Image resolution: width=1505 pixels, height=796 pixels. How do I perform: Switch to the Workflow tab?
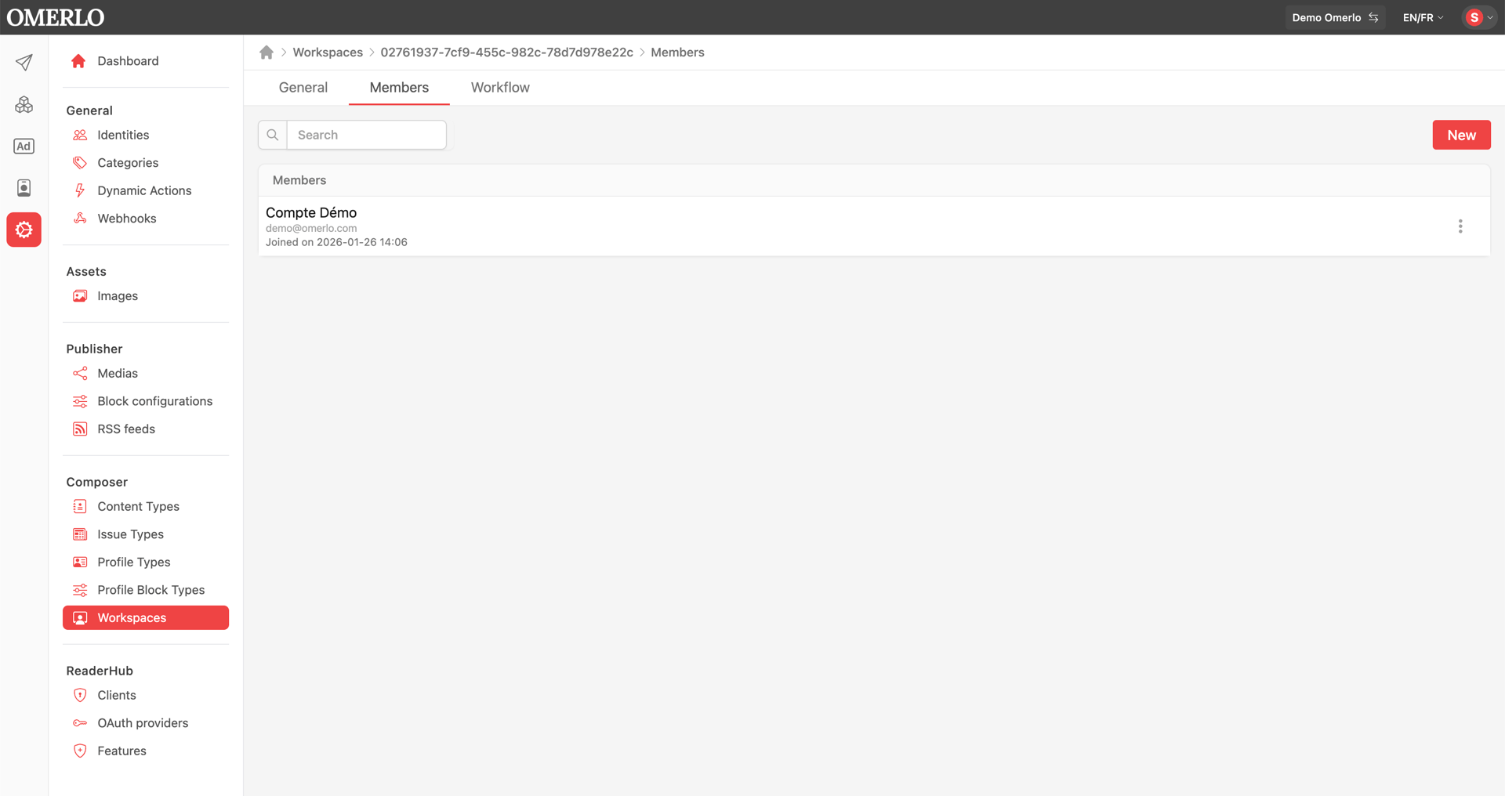[x=500, y=88]
